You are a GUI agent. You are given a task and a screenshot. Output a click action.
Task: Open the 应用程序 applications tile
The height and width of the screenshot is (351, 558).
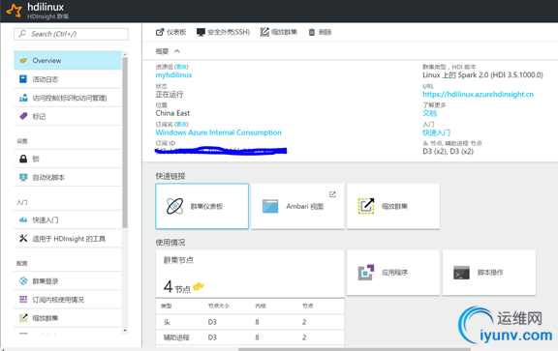coord(393,273)
